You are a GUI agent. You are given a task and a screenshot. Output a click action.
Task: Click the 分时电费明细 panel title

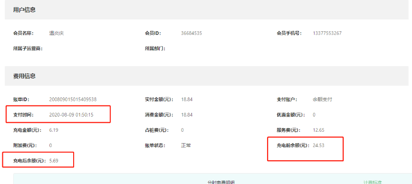221,182
